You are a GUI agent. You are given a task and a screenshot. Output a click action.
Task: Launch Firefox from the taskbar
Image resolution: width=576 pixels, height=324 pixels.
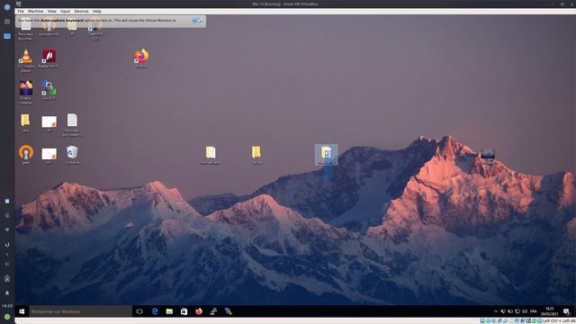tap(199, 311)
